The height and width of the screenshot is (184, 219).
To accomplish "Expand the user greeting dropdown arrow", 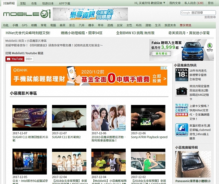I will pos(164,3).
